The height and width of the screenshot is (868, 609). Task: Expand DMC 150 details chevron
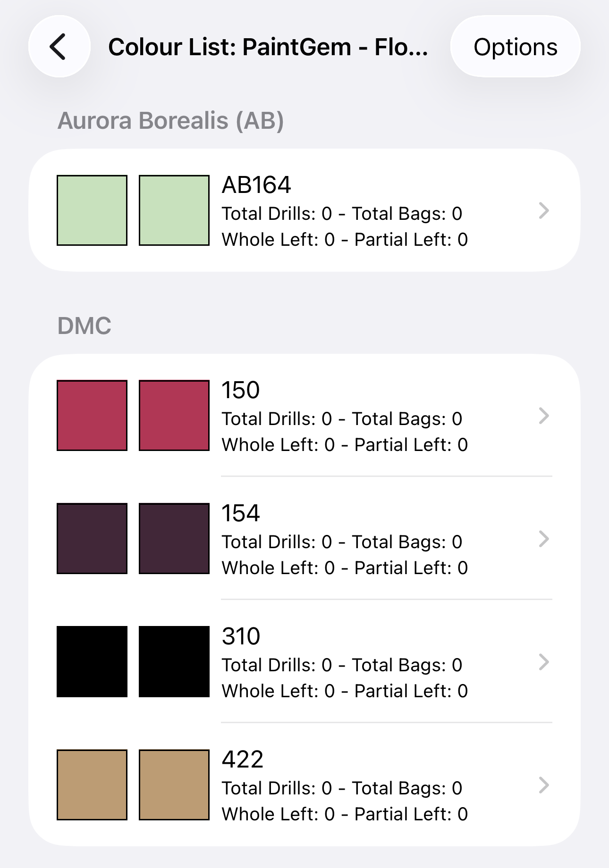(x=544, y=416)
